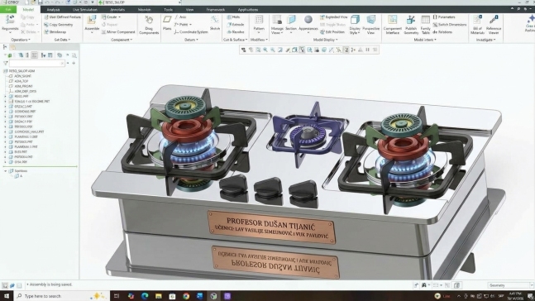Open the Model Display group dropdown
The width and height of the screenshot is (535, 301).
pyautogui.click(x=326, y=40)
